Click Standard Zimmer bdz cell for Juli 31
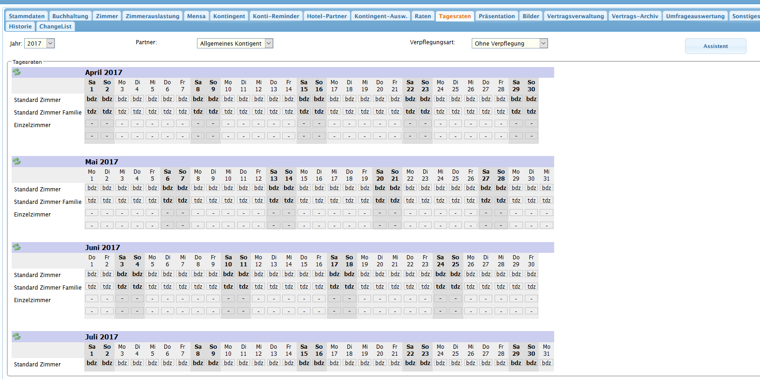The image size is (760, 379). tap(546, 363)
